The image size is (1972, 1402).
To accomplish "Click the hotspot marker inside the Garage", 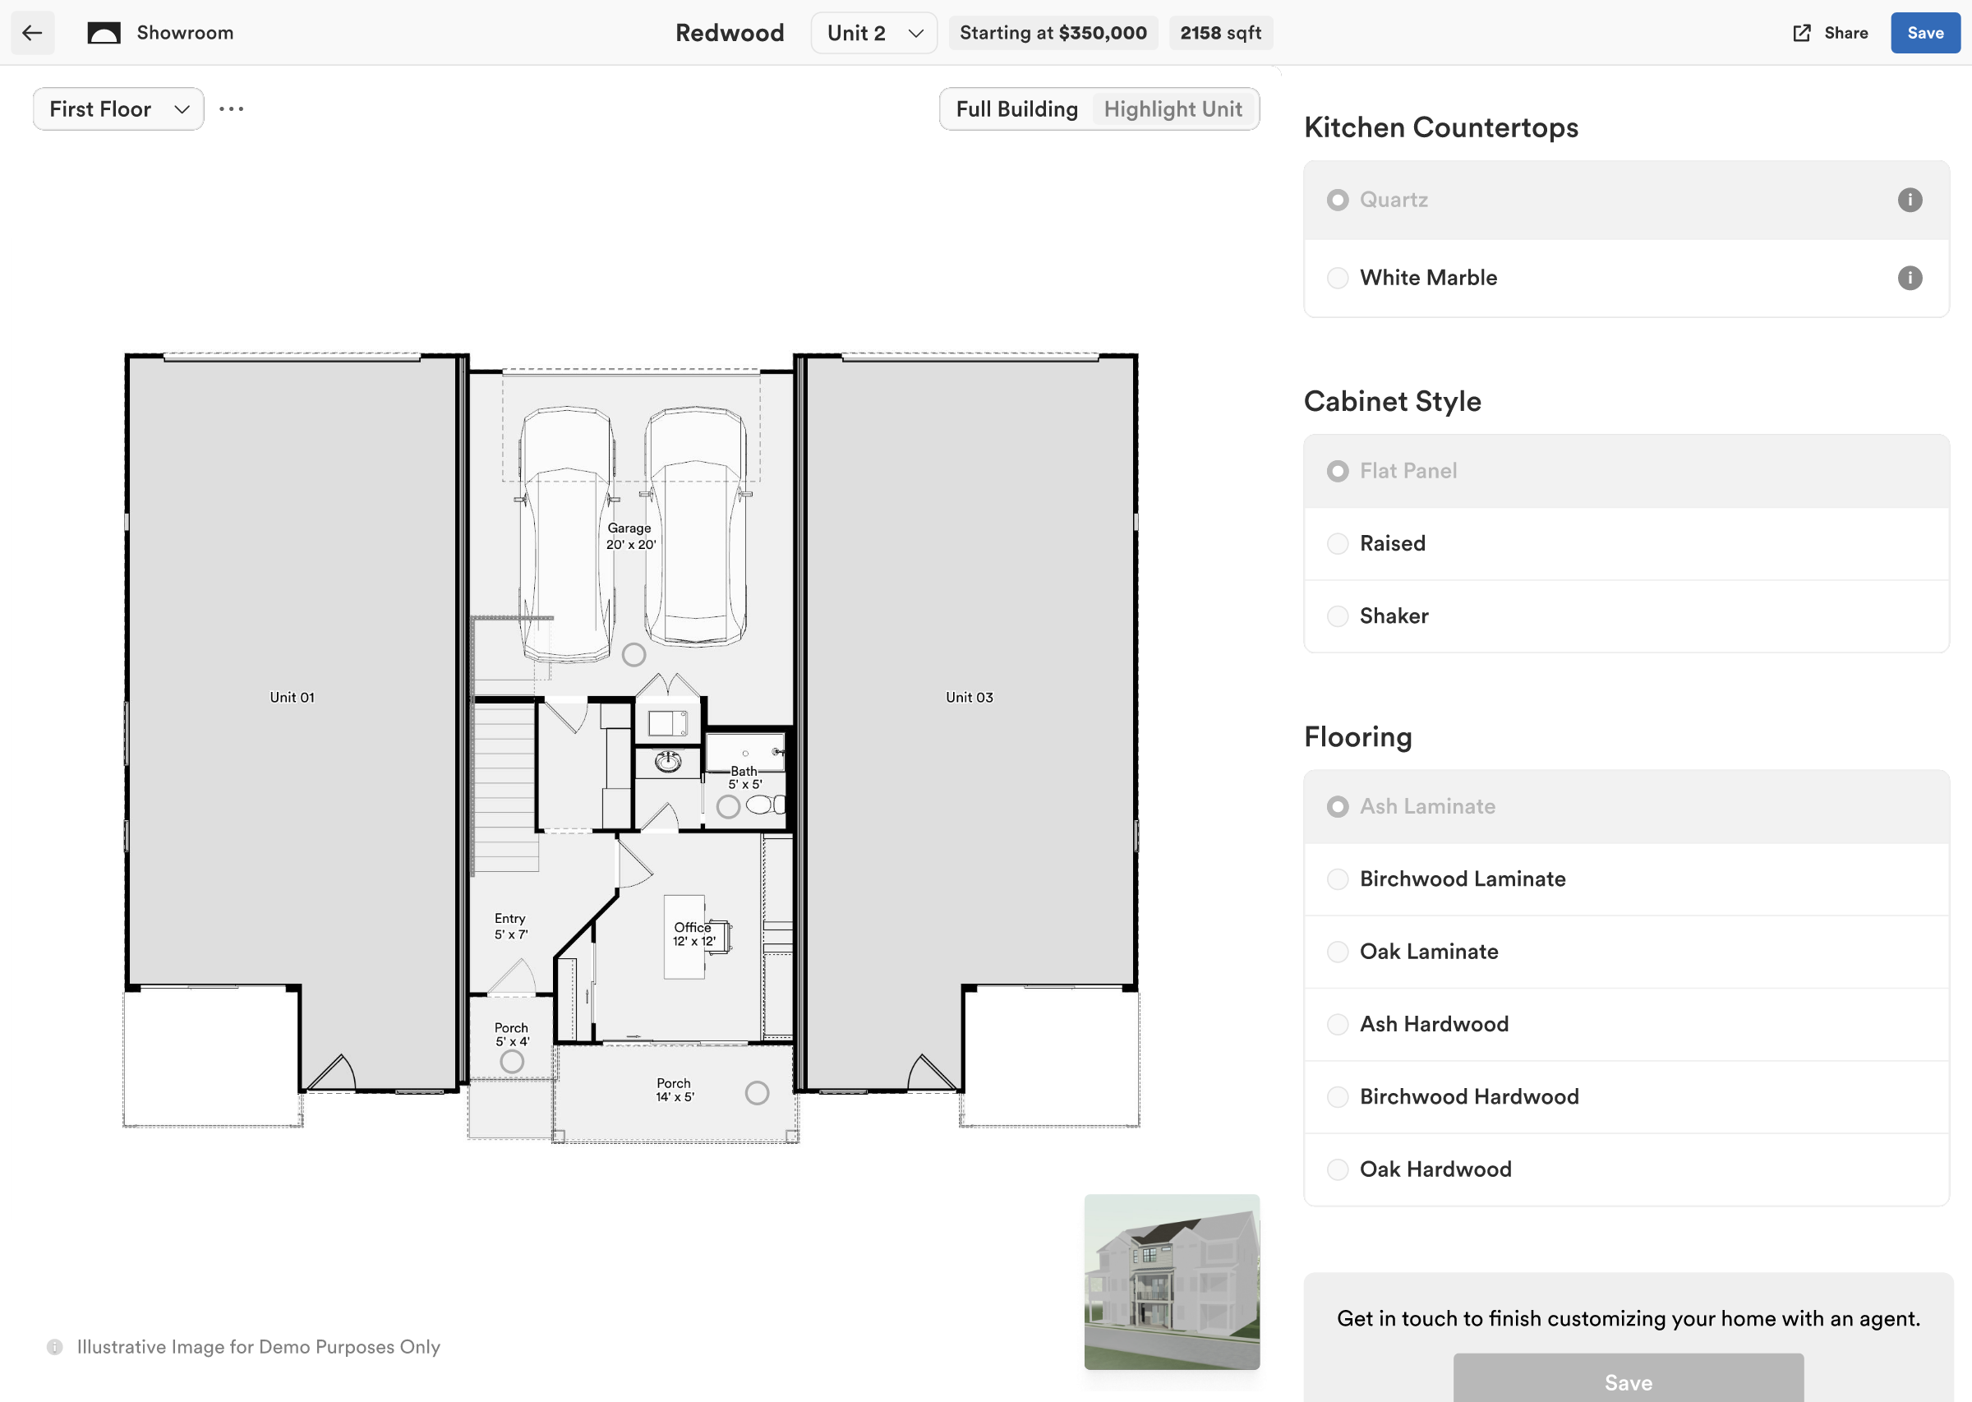I will tap(634, 654).
